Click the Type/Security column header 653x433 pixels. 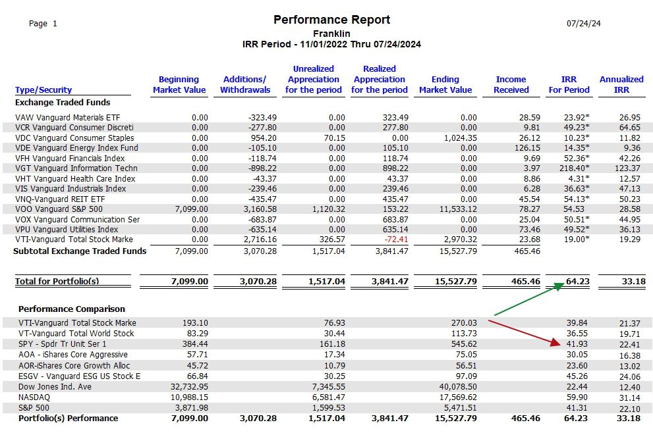pyautogui.click(x=43, y=90)
